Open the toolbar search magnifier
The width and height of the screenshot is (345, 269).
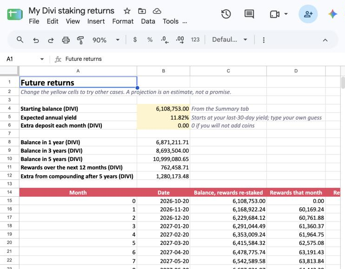click(20, 40)
